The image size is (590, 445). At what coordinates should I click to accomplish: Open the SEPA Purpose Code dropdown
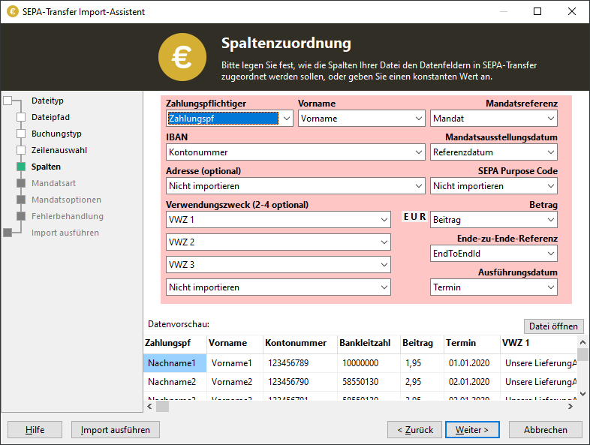click(x=551, y=186)
